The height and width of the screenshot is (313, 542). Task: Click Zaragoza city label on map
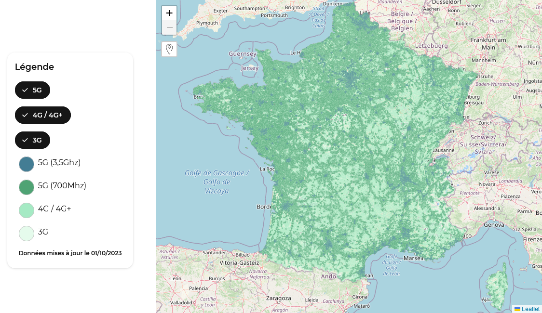pos(279,298)
